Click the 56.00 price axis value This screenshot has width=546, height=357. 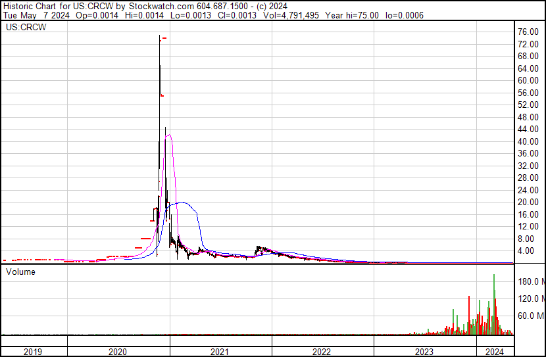click(528, 93)
